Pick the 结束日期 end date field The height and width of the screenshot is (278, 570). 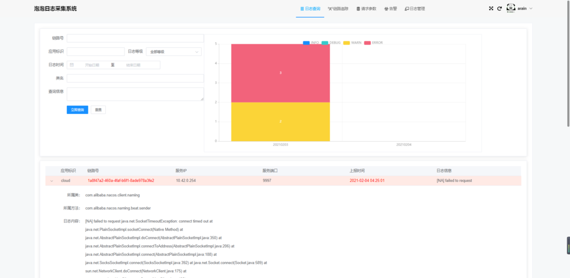coord(133,65)
